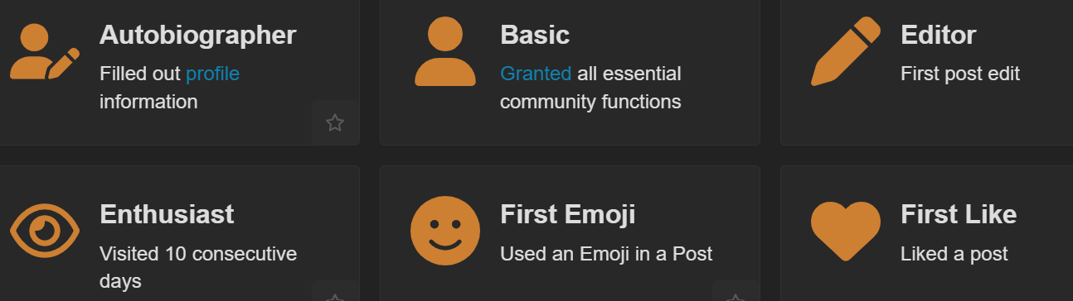The width and height of the screenshot is (1073, 301).
Task: Open the Enthusiast badge title
Action: [x=167, y=214]
